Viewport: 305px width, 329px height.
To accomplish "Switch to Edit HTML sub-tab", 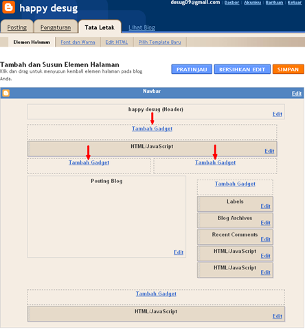I will coord(117,42).
